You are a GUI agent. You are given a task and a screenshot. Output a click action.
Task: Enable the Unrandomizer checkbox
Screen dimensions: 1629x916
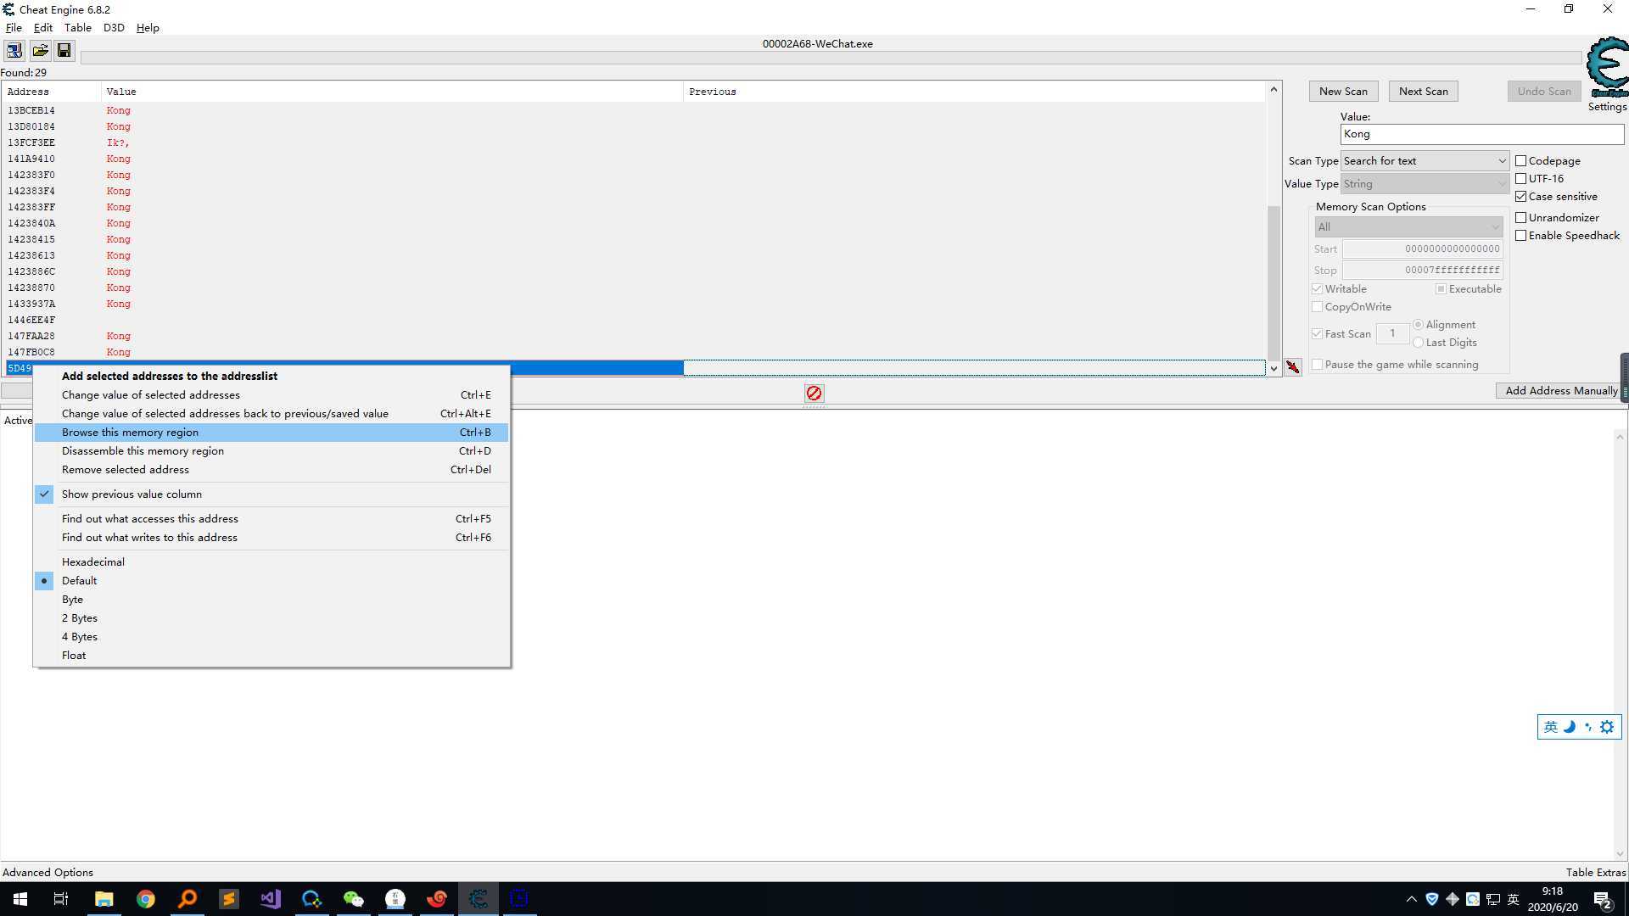tap(1520, 217)
